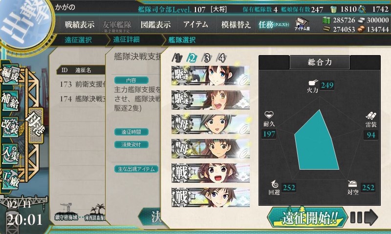Go back to 遠征詳細 breadcrumb step

coord(127,39)
